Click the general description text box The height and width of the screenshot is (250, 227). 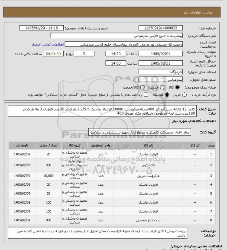coord(102,111)
